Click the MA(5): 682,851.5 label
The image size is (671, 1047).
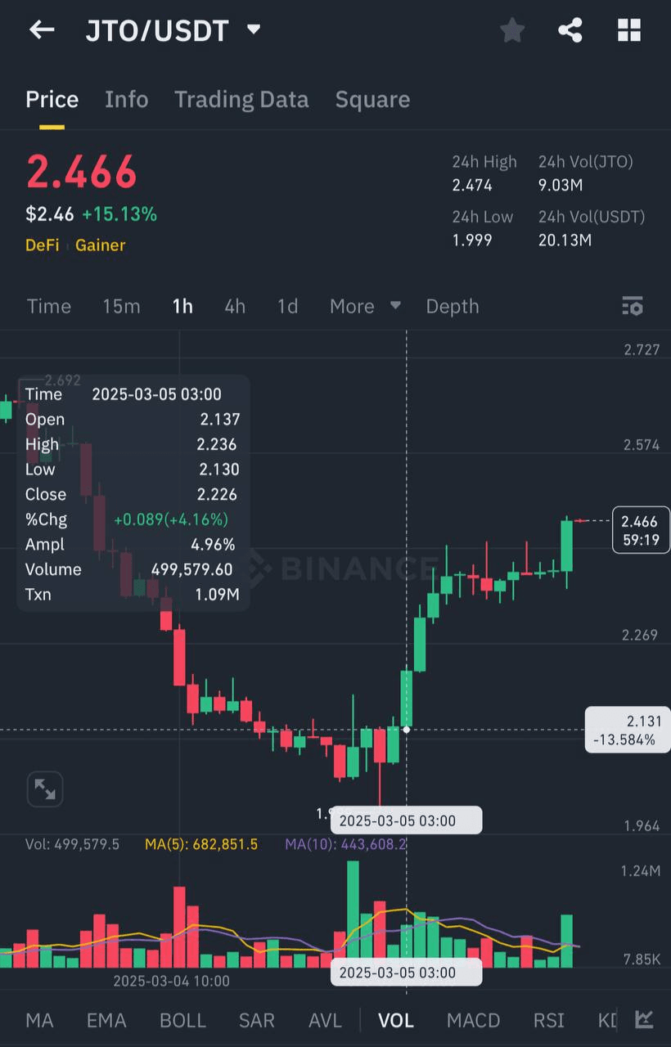click(201, 844)
